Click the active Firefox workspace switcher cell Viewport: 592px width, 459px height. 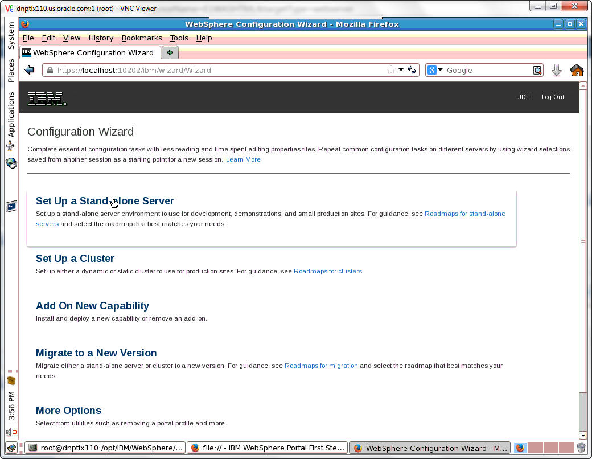[520, 448]
